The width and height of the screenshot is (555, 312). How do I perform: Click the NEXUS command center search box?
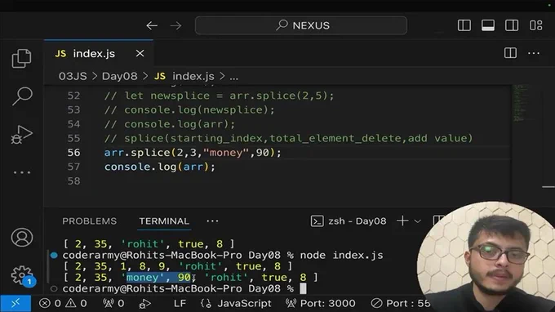(x=301, y=25)
